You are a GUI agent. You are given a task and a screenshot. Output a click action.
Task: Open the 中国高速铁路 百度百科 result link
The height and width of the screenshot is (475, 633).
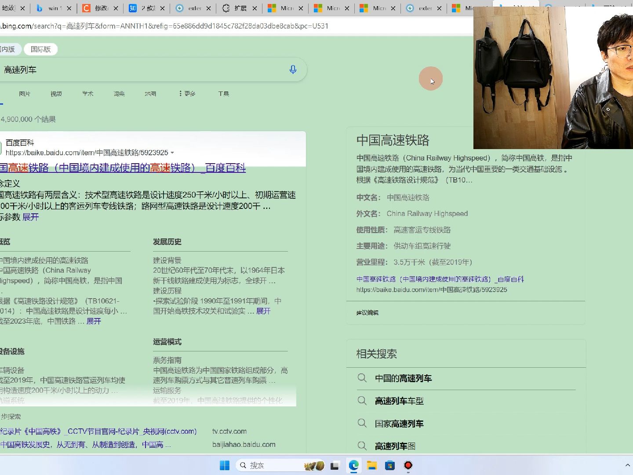coord(123,168)
